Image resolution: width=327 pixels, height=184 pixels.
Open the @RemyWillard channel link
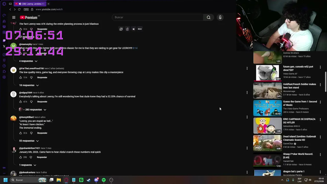point(26,117)
